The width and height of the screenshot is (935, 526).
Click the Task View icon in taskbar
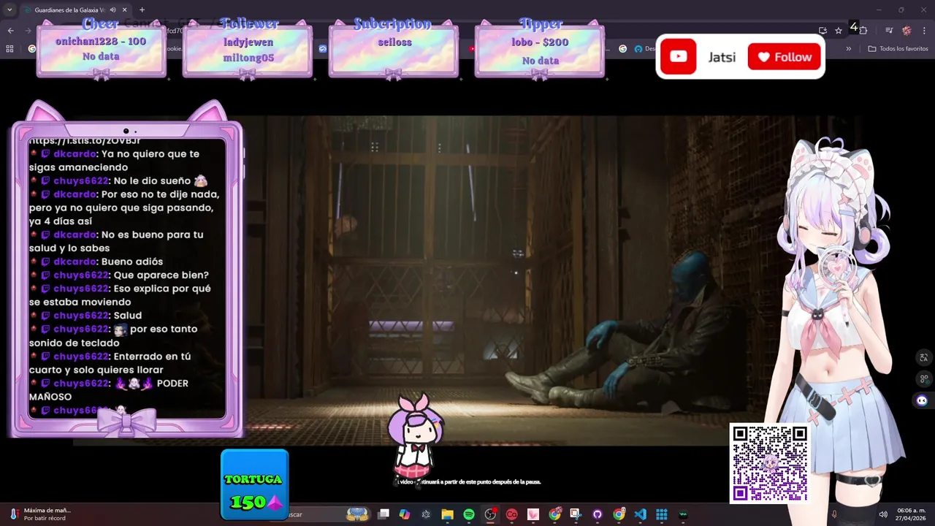[383, 514]
